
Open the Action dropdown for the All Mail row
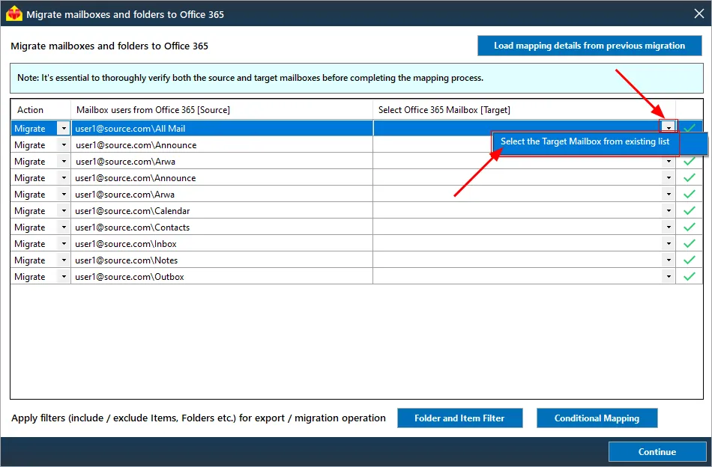pos(64,128)
